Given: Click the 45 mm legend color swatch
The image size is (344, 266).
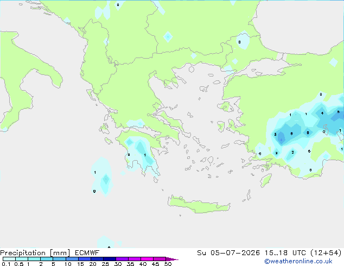Looking at the screenshot, I should tap(160, 259).
